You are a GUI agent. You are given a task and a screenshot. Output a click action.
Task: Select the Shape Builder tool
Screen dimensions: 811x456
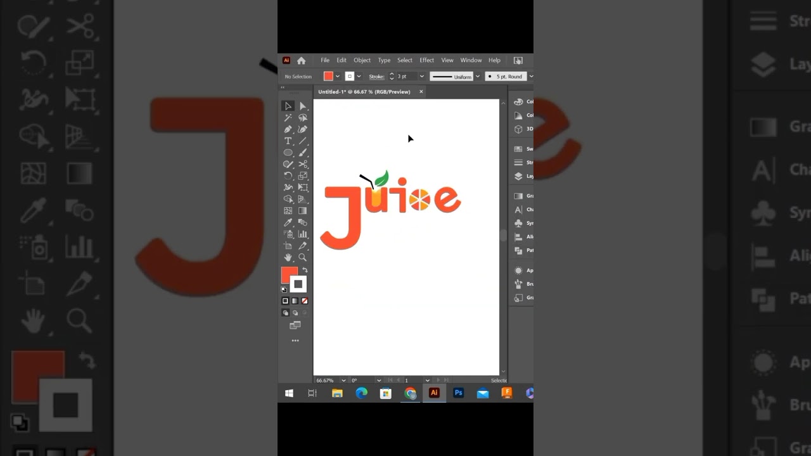click(288, 199)
